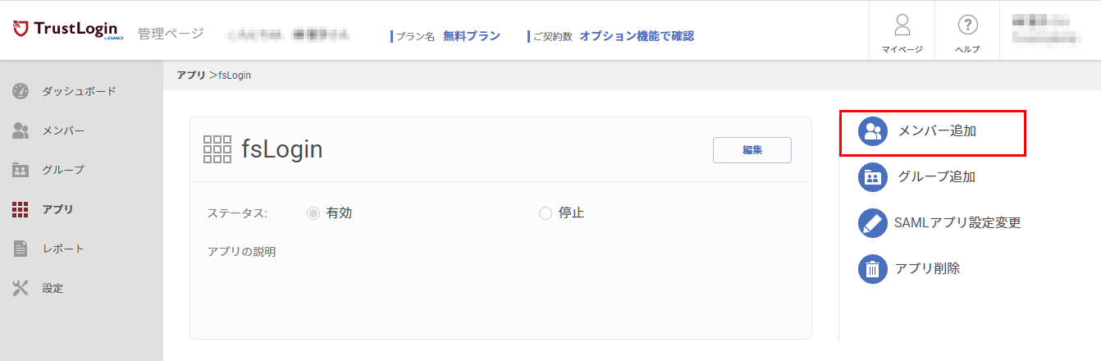
Task: Click the アプリ削除 trash icon
Action: pos(873,268)
